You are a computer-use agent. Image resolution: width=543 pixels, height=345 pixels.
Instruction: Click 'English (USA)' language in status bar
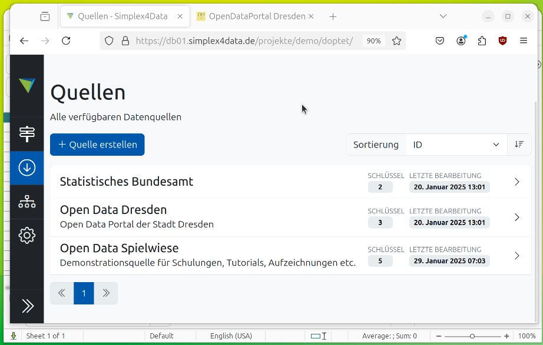tap(231, 336)
